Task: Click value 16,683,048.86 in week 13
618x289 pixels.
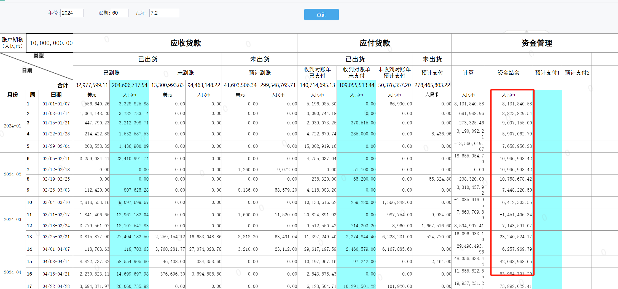Action: pyautogui.click(x=204, y=237)
